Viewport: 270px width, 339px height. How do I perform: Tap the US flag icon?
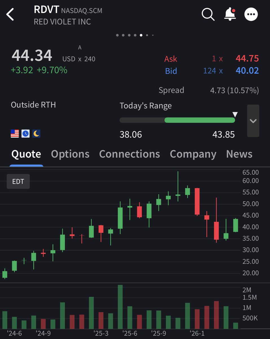[x=15, y=133]
